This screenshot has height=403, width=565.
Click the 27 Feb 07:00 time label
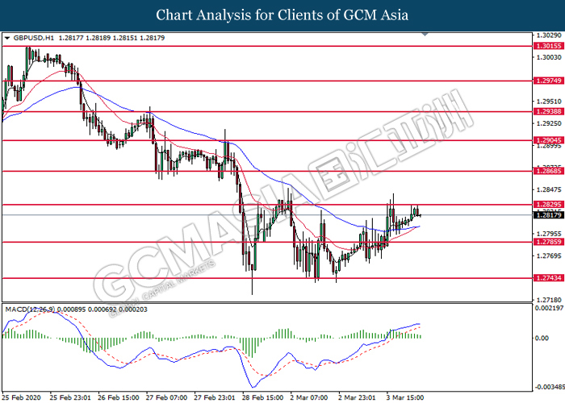[166, 397]
